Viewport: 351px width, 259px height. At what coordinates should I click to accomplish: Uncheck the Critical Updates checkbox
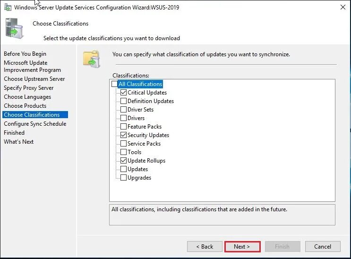[x=123, y=93]
